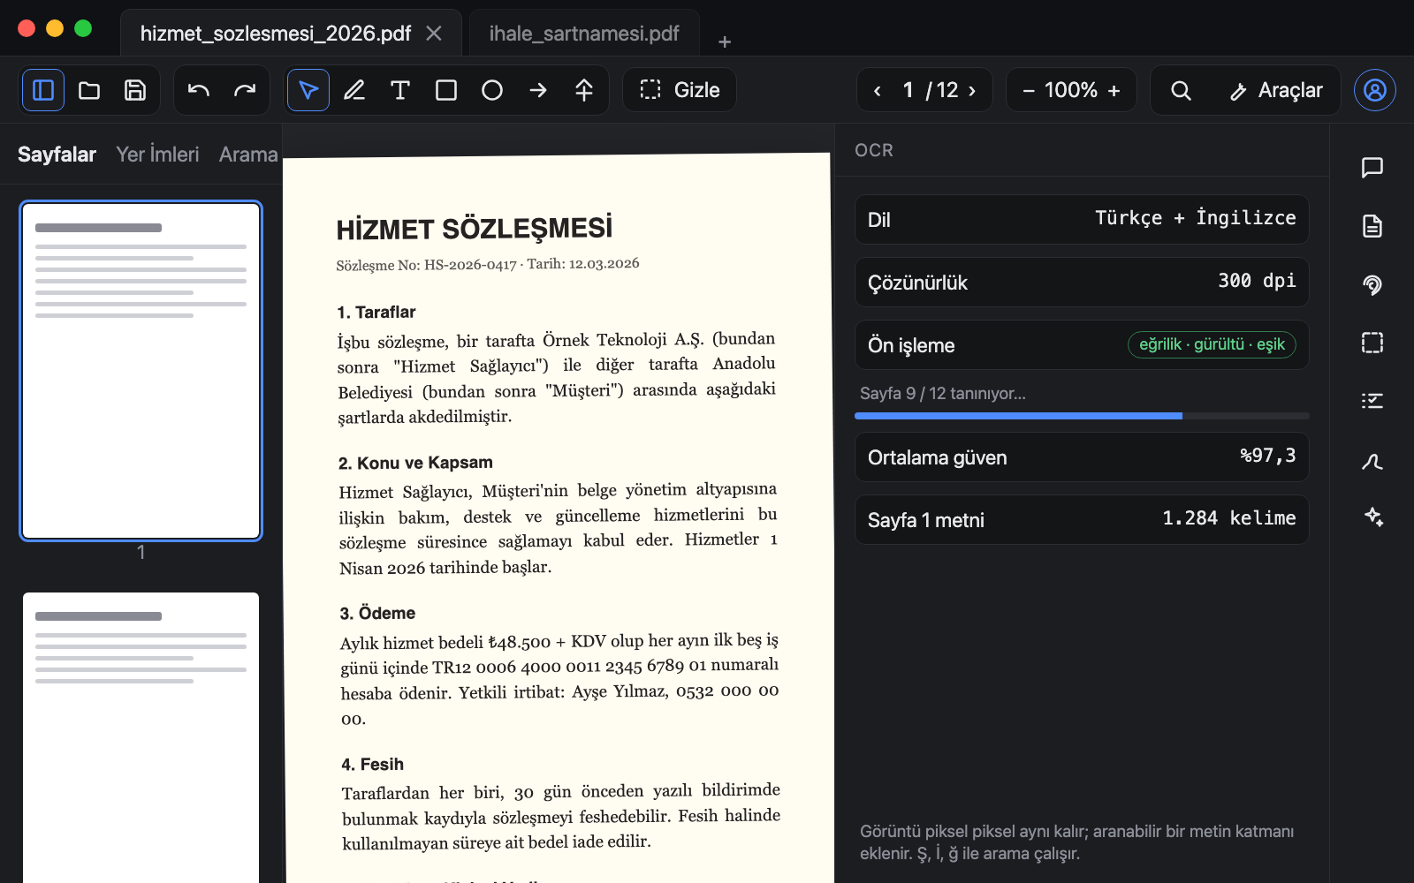Select the Sayfalar sidebar tab

point(57,155)
